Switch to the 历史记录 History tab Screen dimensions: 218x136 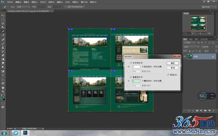pyautogui.click(x=204, y=39)
